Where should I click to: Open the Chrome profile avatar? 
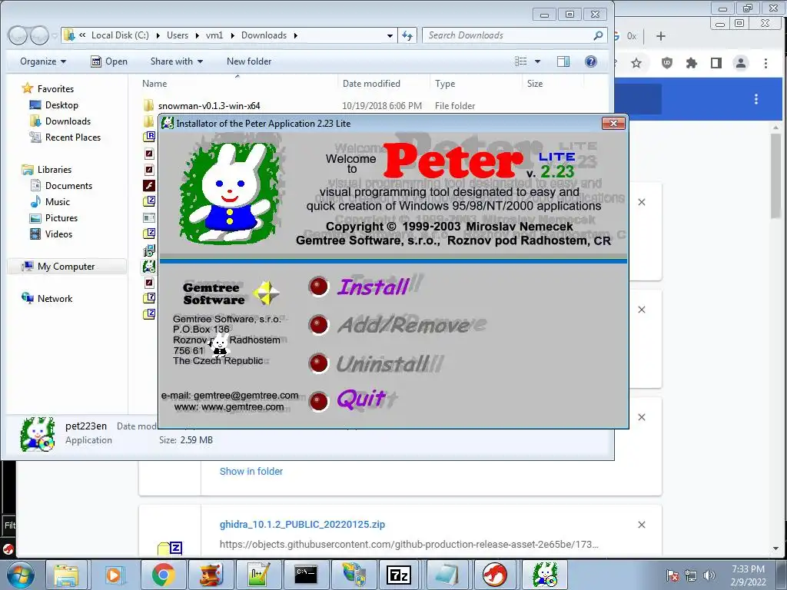(741, 63)
